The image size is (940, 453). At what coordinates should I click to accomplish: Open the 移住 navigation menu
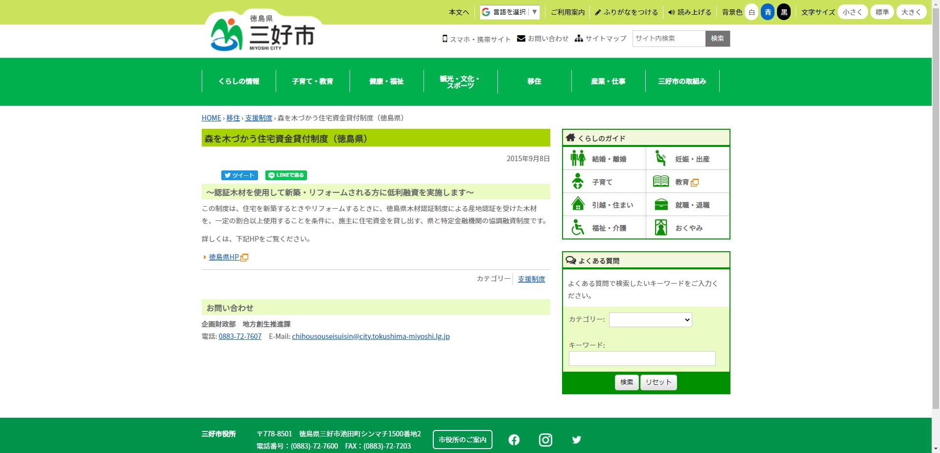(534, 81)
